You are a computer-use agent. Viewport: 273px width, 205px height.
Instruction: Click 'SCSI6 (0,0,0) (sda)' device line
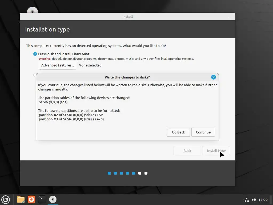(x=53, y=102)
